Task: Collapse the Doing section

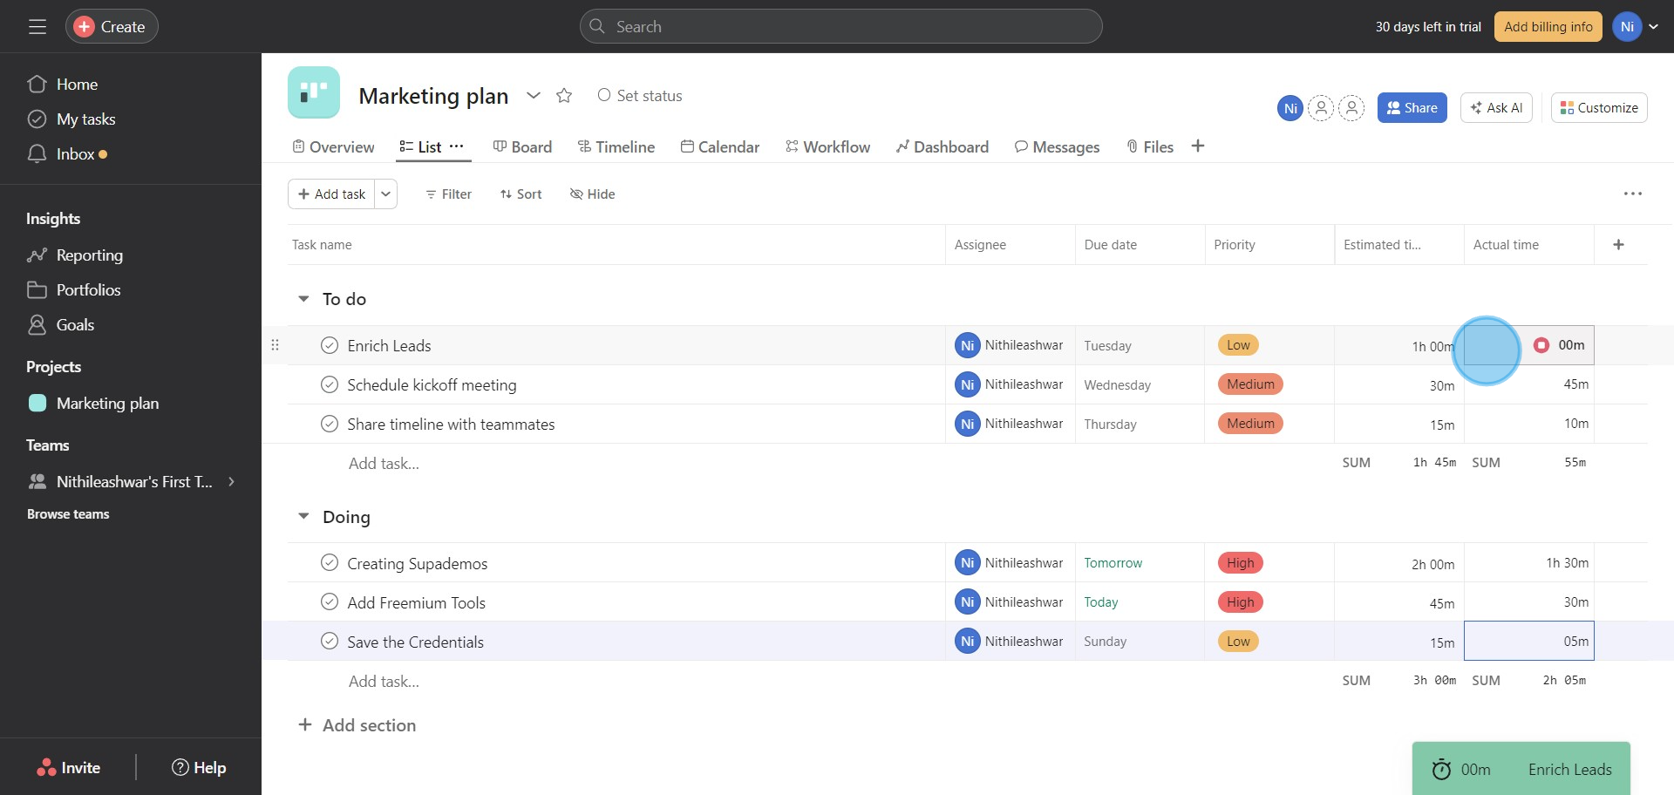Action: click(x=303, y=517)
